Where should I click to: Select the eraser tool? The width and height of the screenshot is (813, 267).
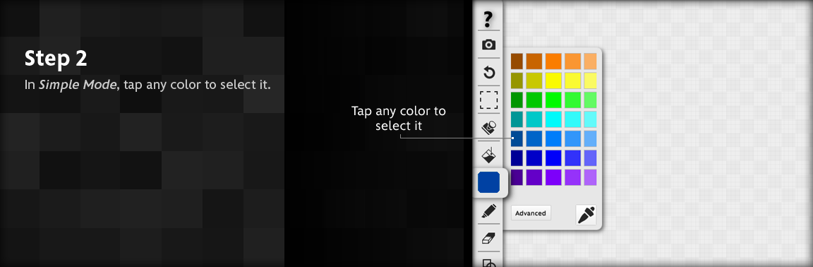point(488,239)
